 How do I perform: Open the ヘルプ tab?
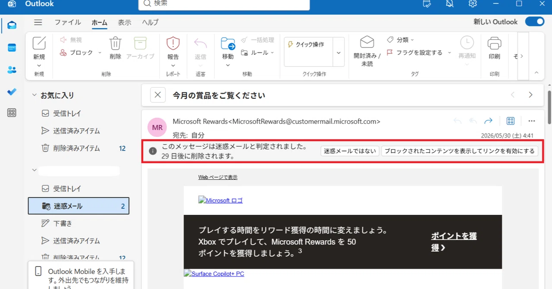(151, 22)
